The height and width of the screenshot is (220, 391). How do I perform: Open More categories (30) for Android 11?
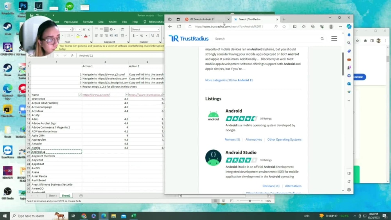point(229,80)
